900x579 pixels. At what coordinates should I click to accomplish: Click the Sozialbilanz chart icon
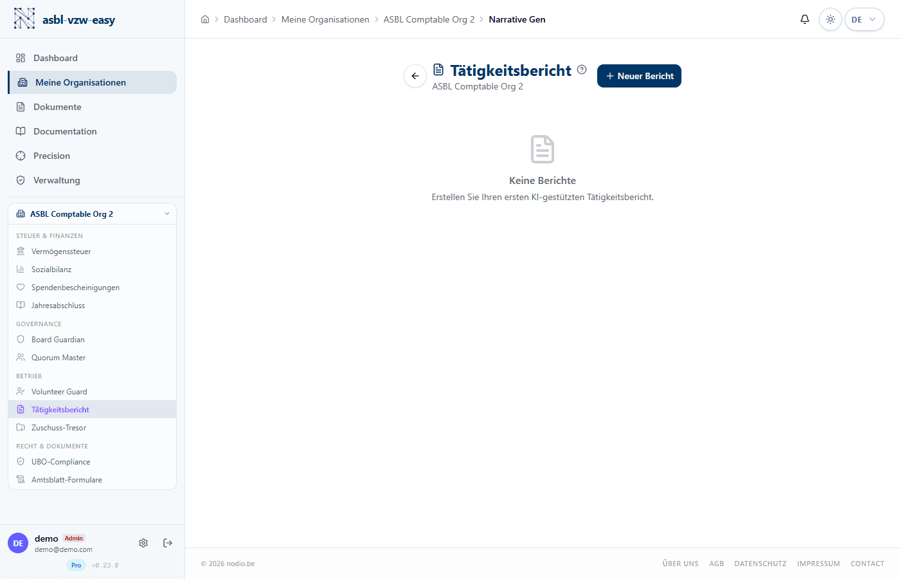(x=21, y=270)
